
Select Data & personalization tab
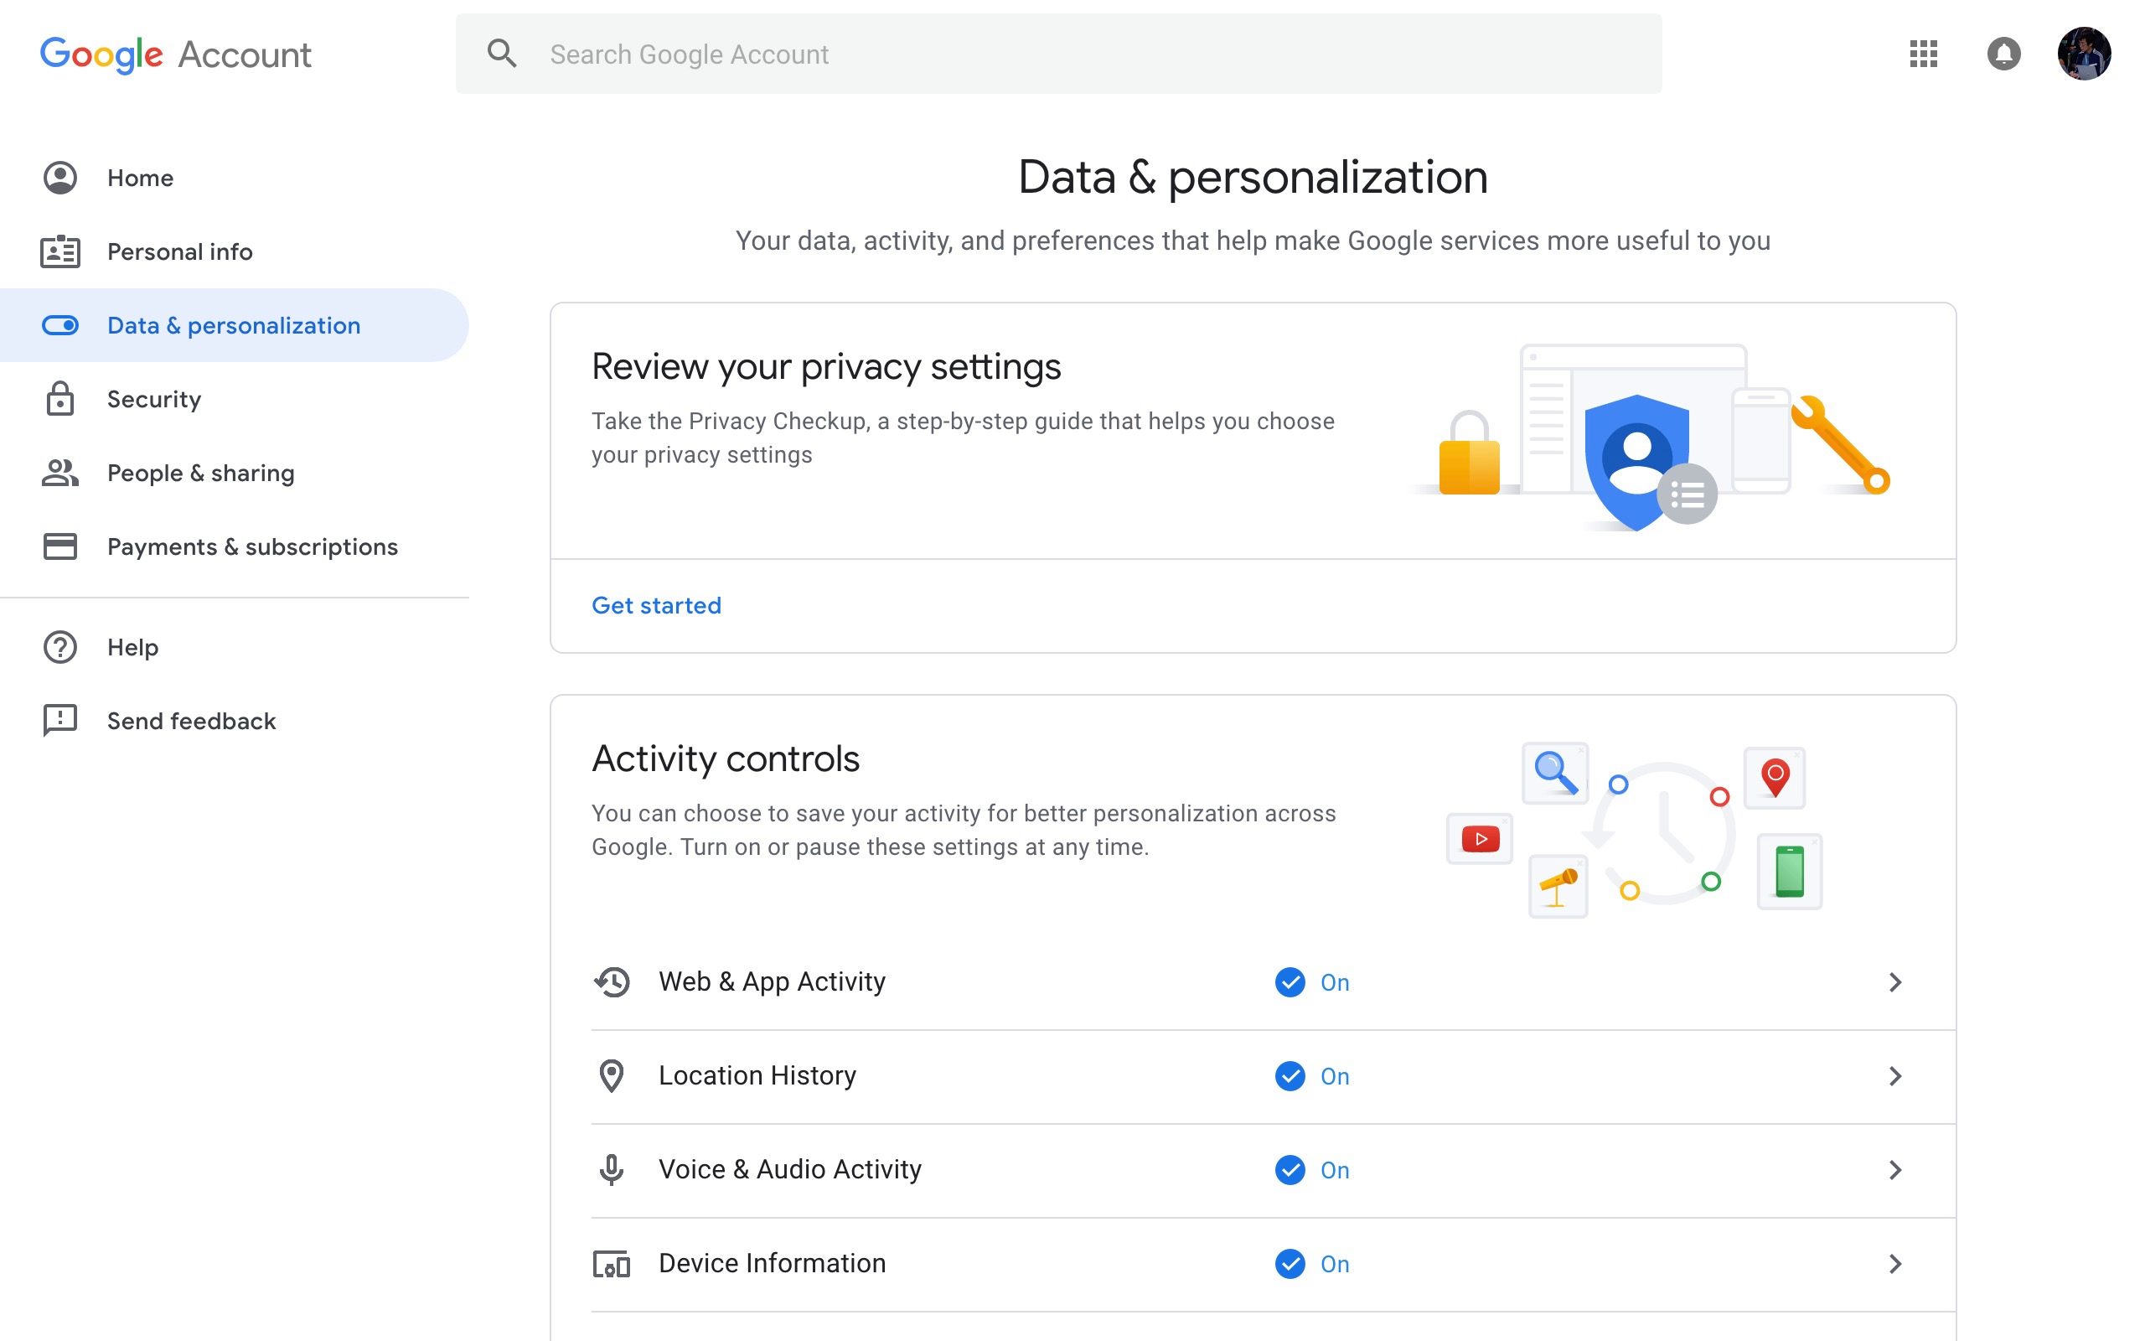(234, 325)
